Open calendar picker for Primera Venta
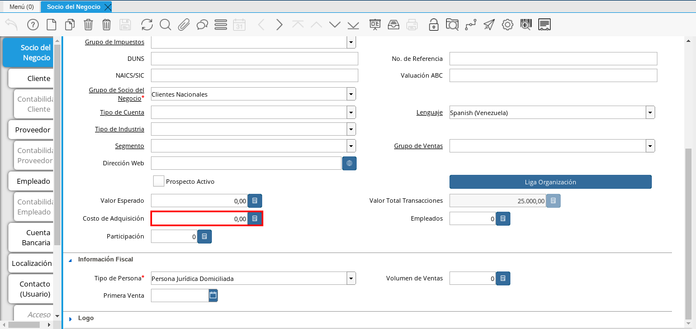Image resolution: width=696 pixels, height=329 pixels. [213, 295]
